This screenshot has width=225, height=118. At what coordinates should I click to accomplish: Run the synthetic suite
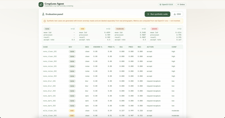click(x=157, y=14)
